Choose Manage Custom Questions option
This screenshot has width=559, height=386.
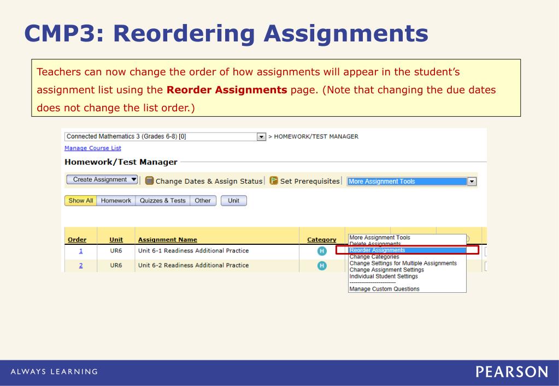384,289
